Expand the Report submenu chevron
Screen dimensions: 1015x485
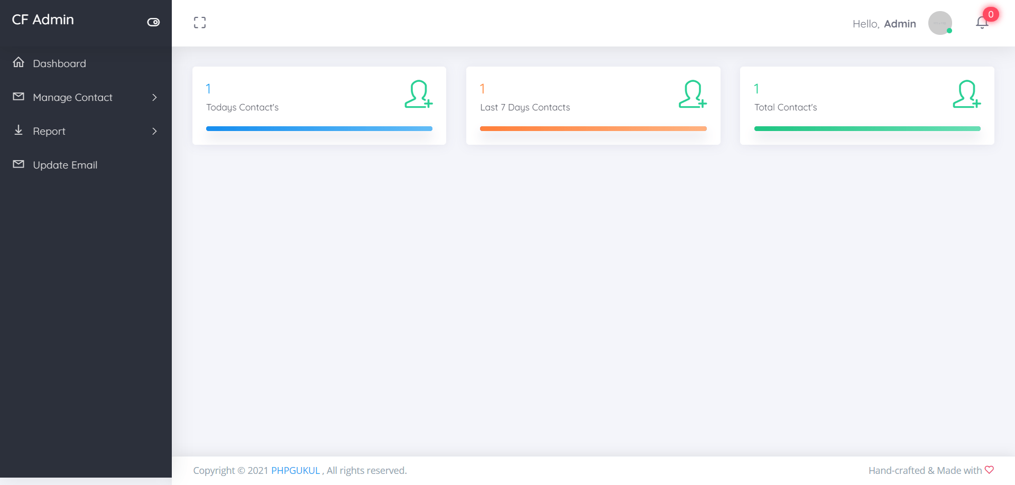click(x=154, y=131)
